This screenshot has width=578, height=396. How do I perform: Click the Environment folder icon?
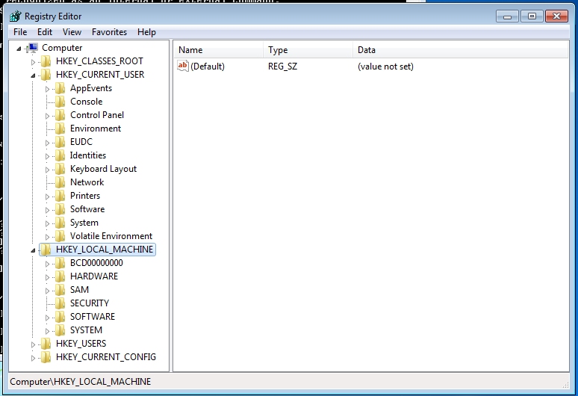pyautogui.click(x=60, y=129)
